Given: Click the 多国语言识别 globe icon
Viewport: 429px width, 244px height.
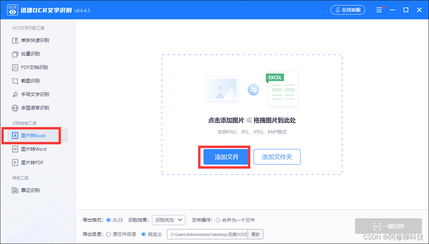Looking at the screenshot, I should pos(15,108).
